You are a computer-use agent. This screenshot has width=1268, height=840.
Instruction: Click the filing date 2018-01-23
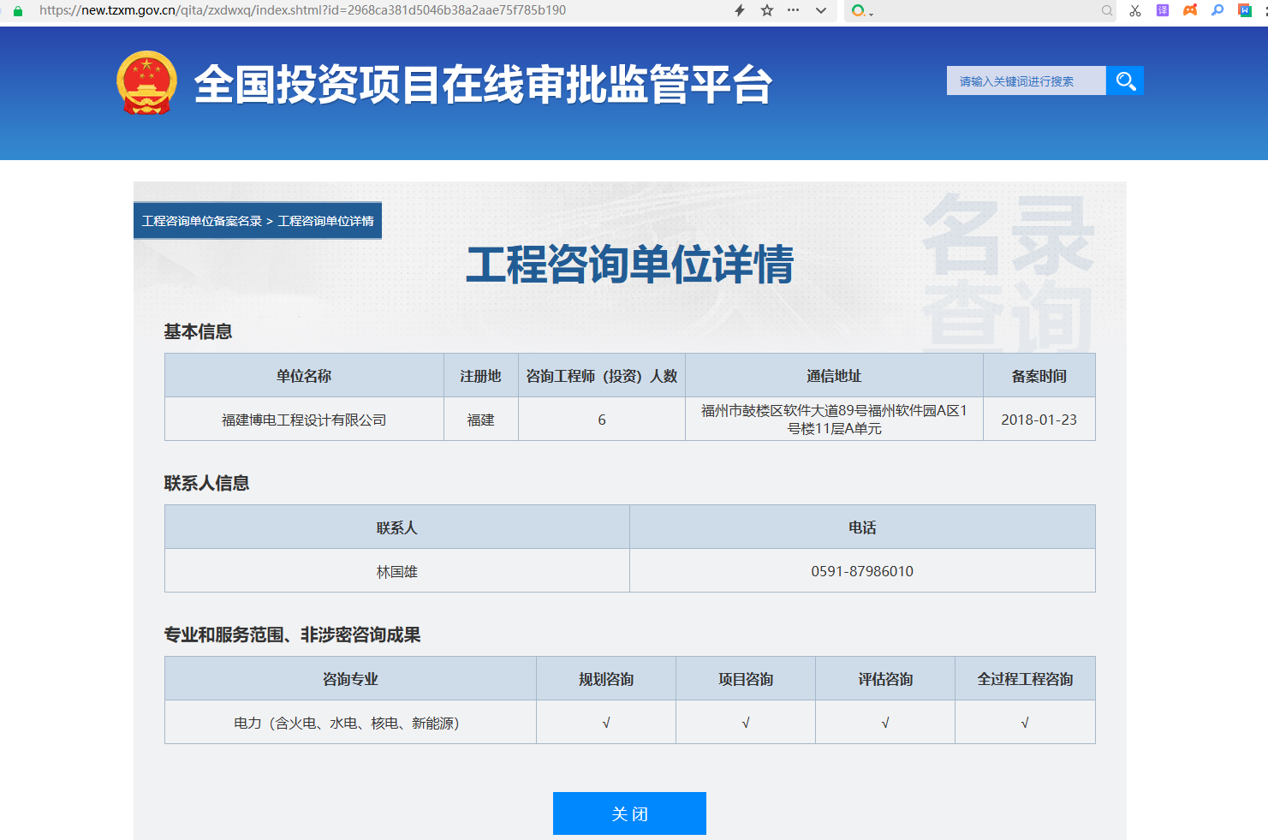(1039, 420)
